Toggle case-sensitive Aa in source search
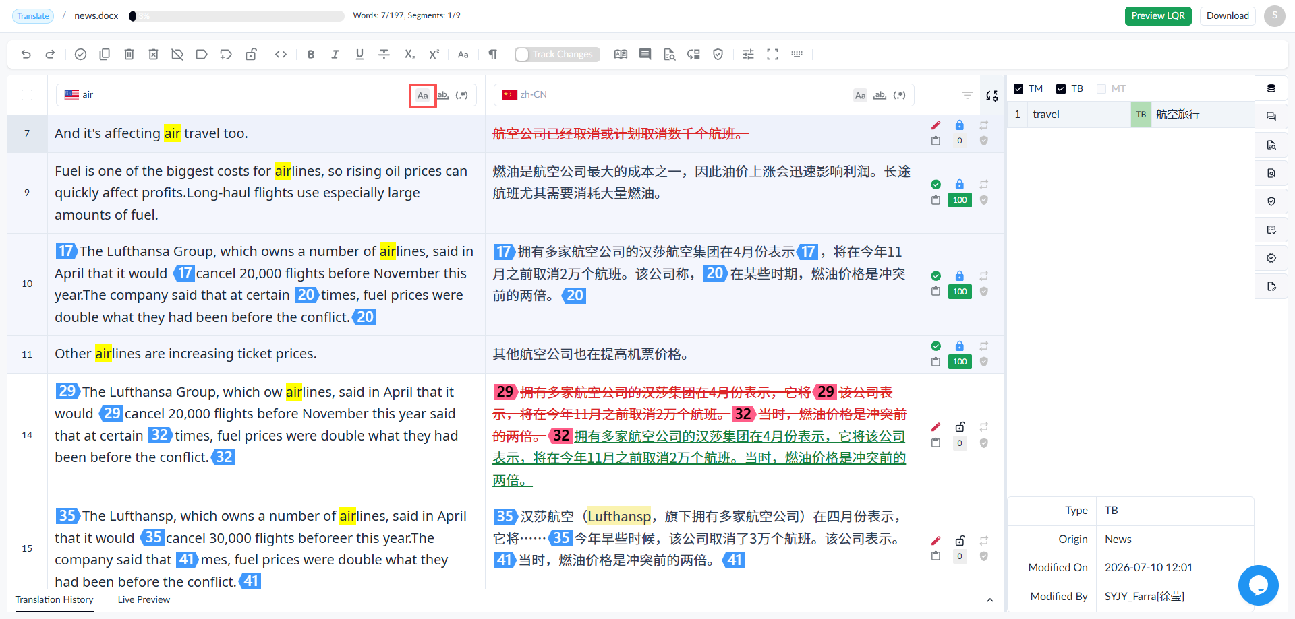 pyautogui.click(x=422, y=96)
